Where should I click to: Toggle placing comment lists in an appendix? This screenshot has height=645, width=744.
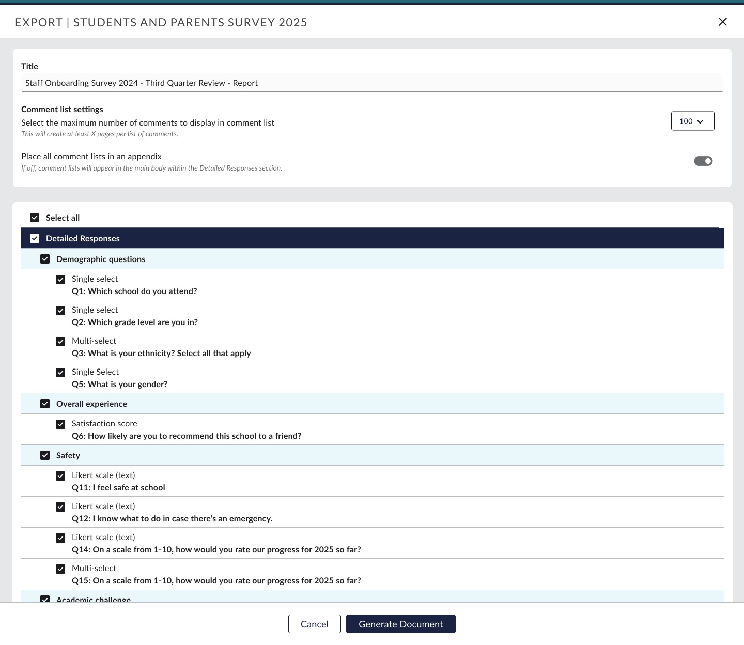tap(703, 161)
